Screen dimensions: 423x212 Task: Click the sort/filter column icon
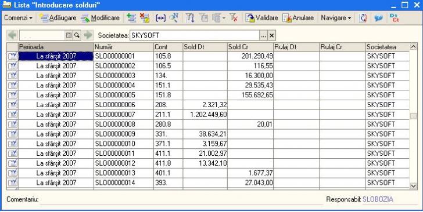(x=190, y=18)
